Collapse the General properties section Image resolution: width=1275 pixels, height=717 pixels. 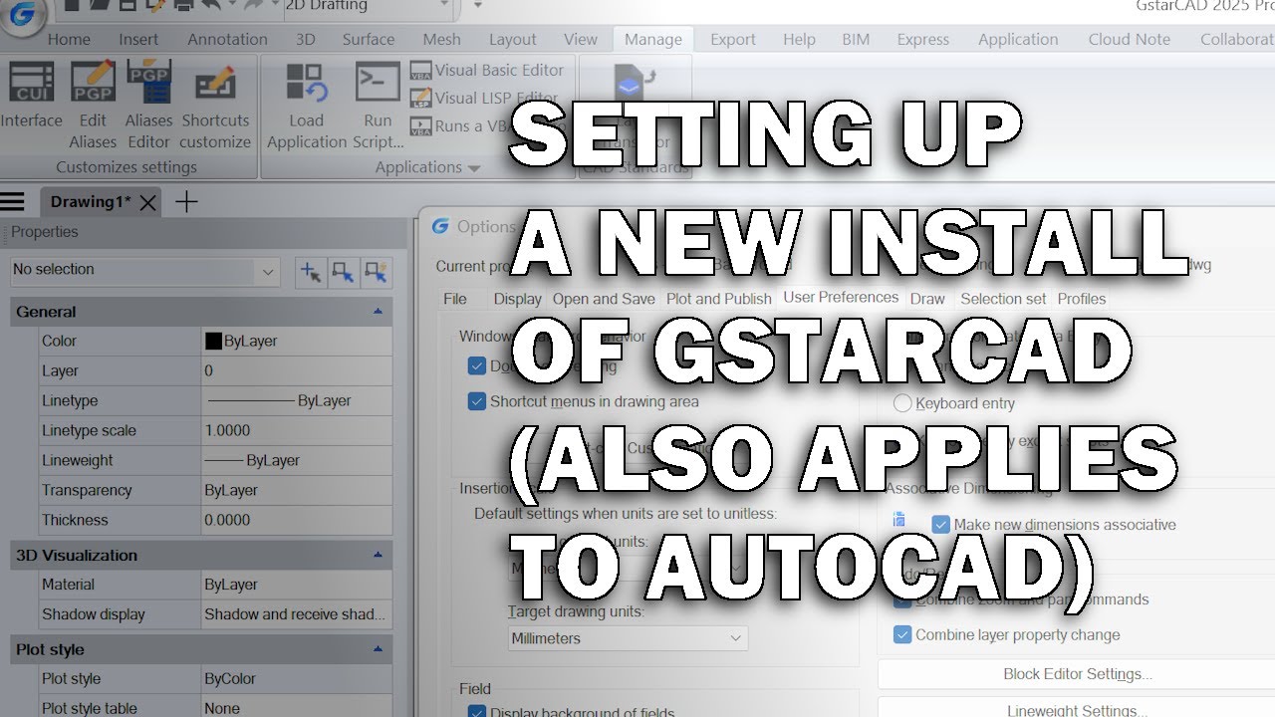(378, 312)
